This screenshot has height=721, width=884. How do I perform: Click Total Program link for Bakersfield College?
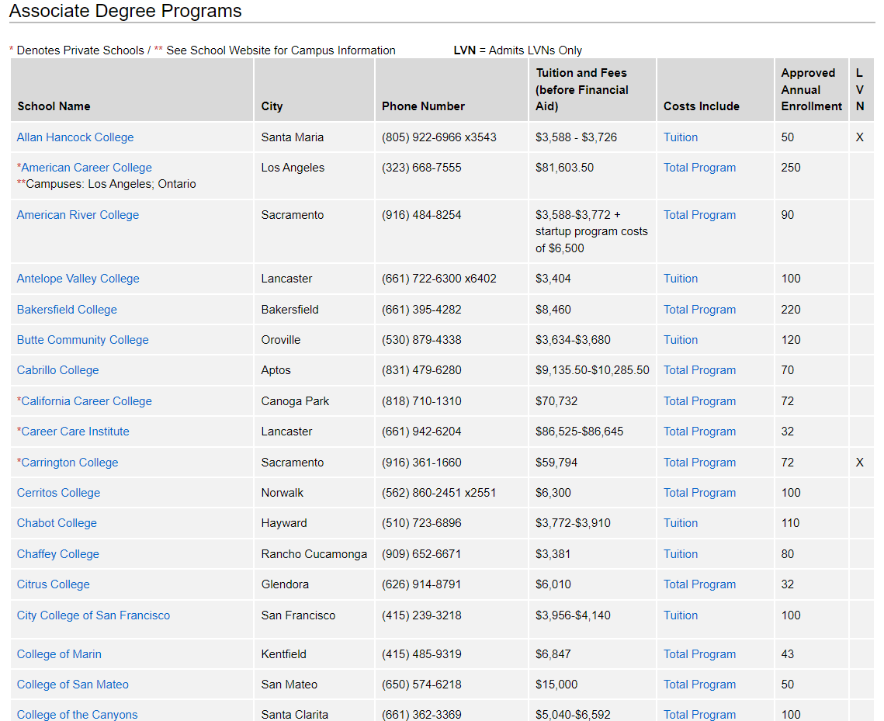tap(699, 310)
